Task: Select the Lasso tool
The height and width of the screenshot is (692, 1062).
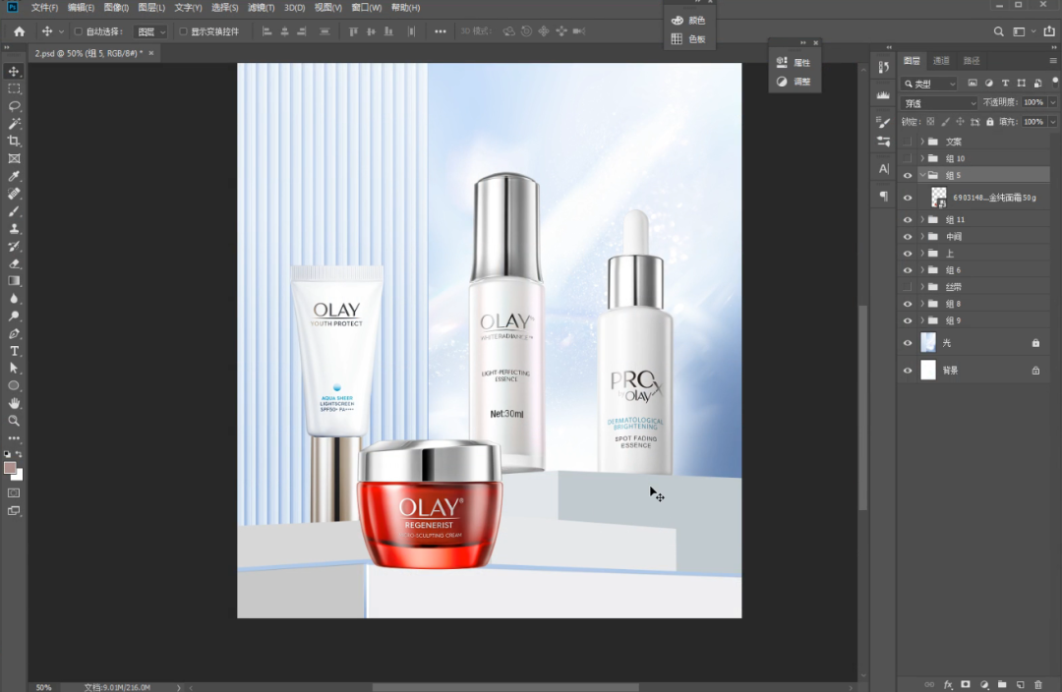Action: (14, 106)
